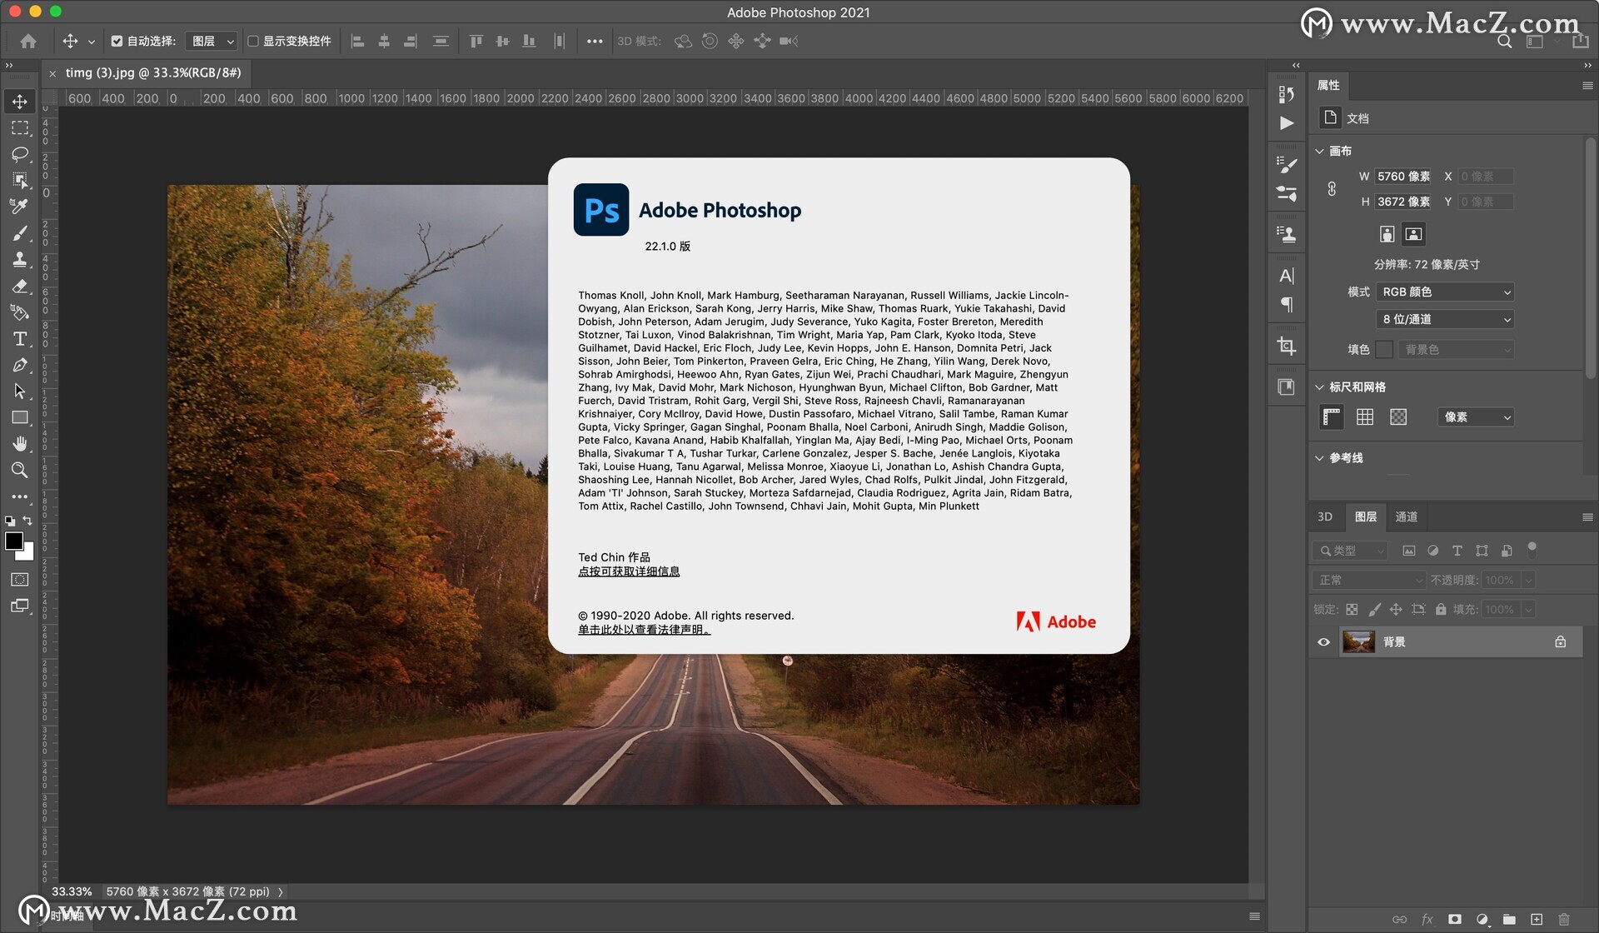1599x933 pixels.
Task: Select the Move tool in toolbar
Action: (19, 102)
